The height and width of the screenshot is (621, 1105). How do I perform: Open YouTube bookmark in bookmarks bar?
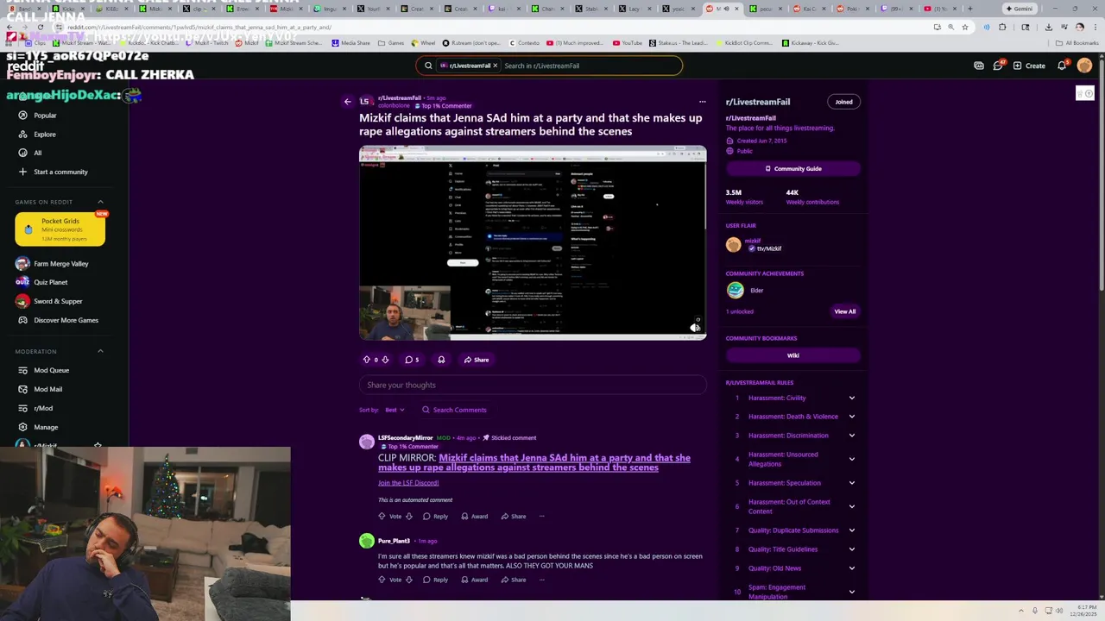point(628,42)
